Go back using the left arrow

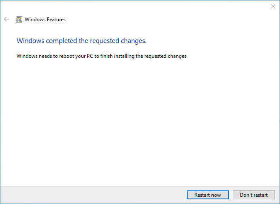[6, 19]
